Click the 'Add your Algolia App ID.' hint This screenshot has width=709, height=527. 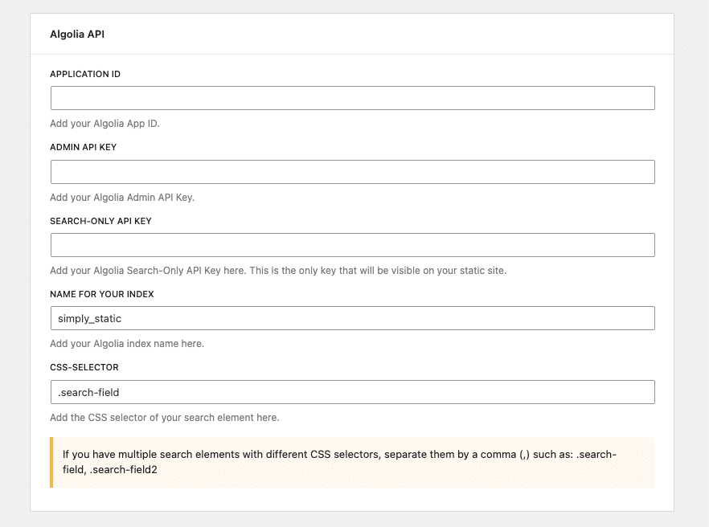point(105,124)
